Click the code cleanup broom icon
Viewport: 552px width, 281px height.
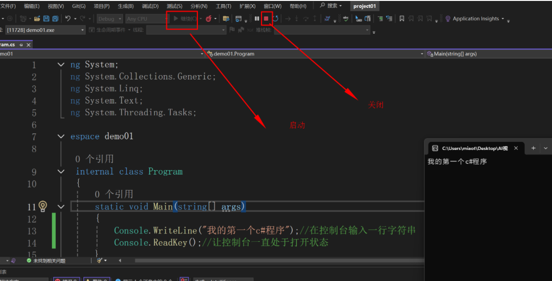point(99,261)
